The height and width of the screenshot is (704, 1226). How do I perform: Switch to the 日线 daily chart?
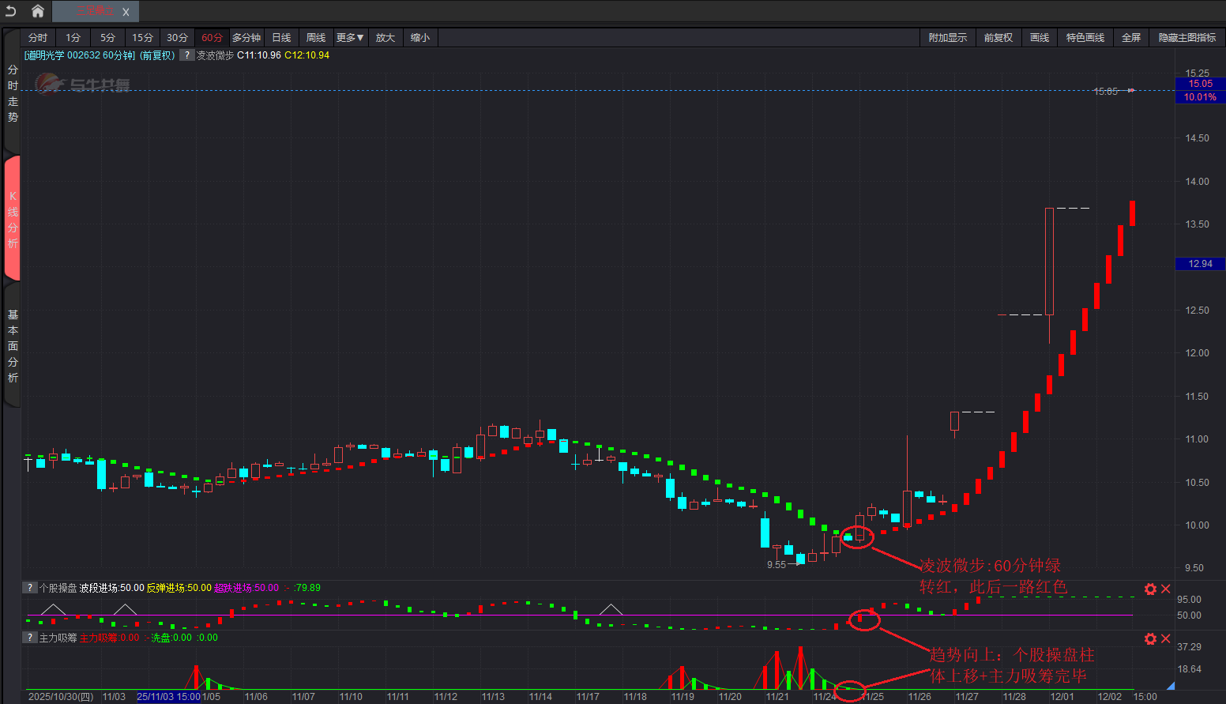coord(281,38)
